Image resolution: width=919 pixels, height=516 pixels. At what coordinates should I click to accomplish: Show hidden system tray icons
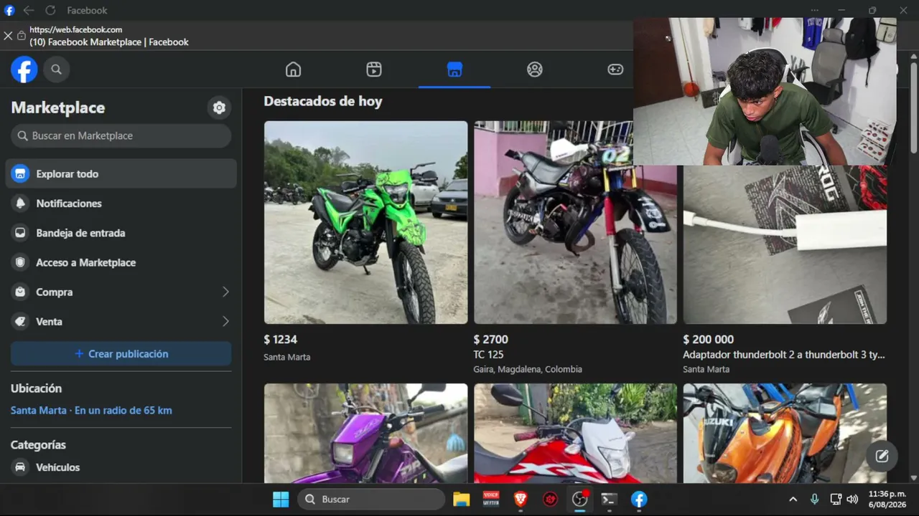[x=793, y=500]
